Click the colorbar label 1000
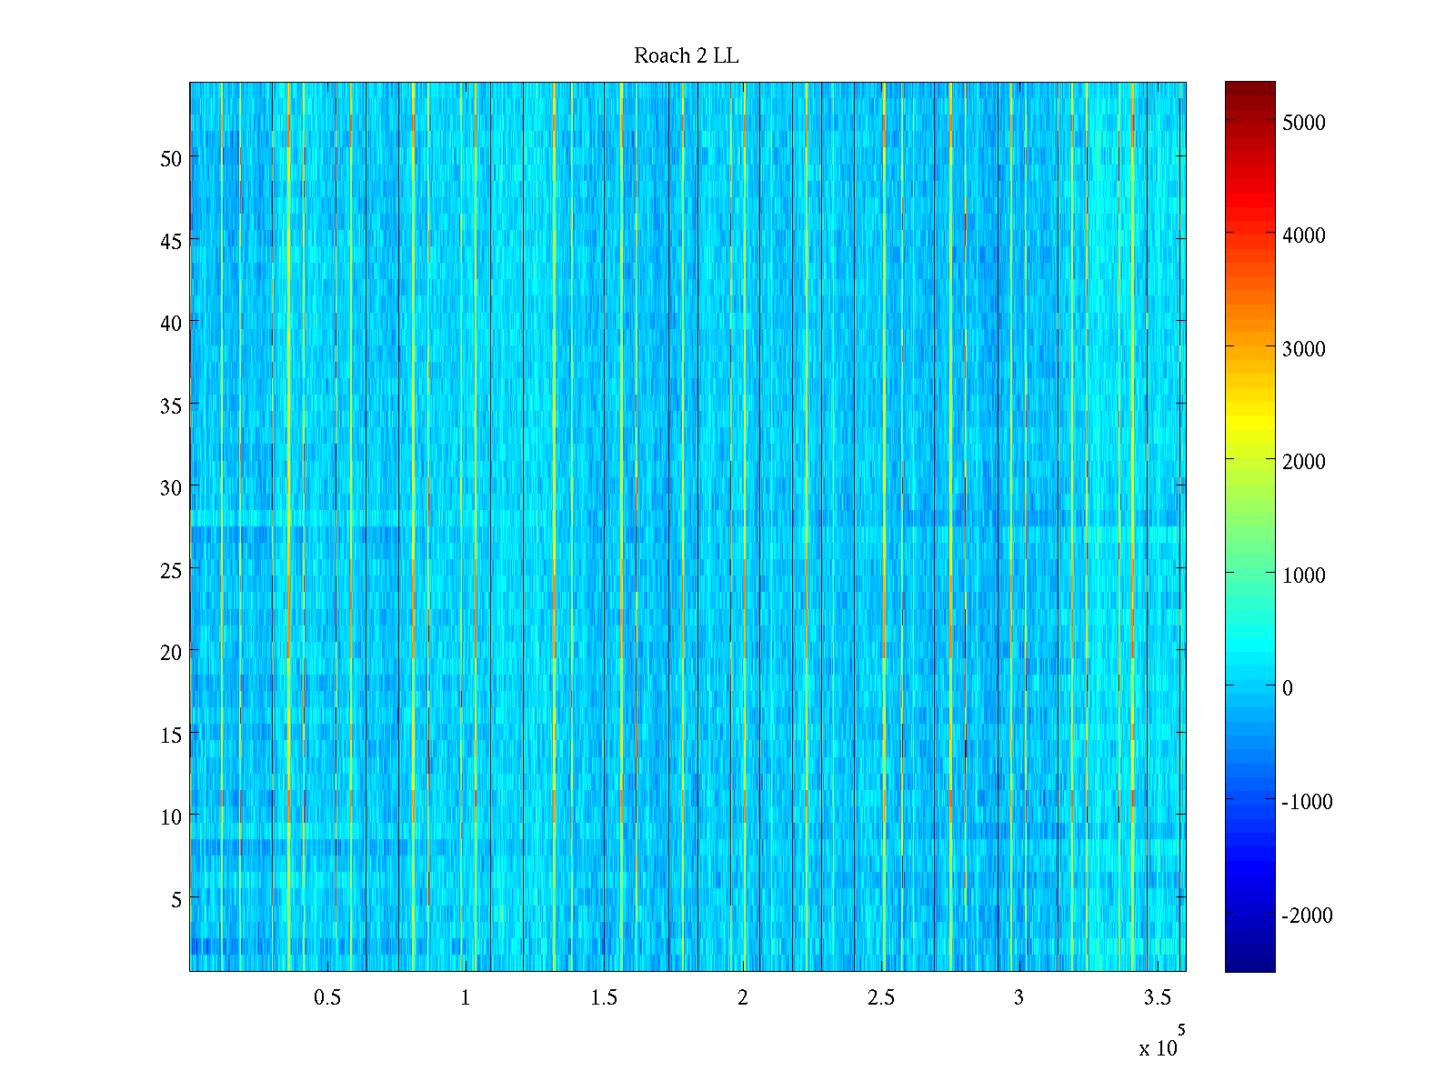This screenshot has height=1091, width=1455. [1303, 576]
